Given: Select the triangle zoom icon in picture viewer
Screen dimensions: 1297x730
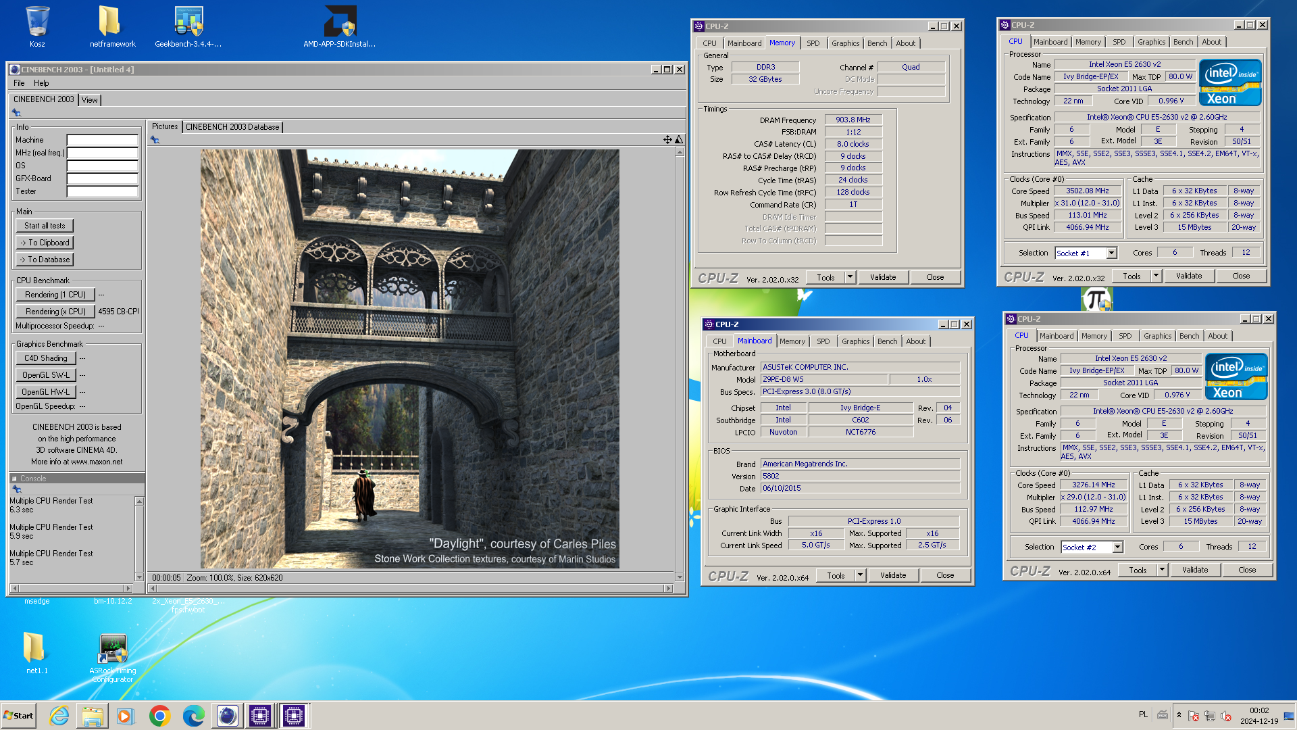Looking at the screenshot, I should 679,139.
